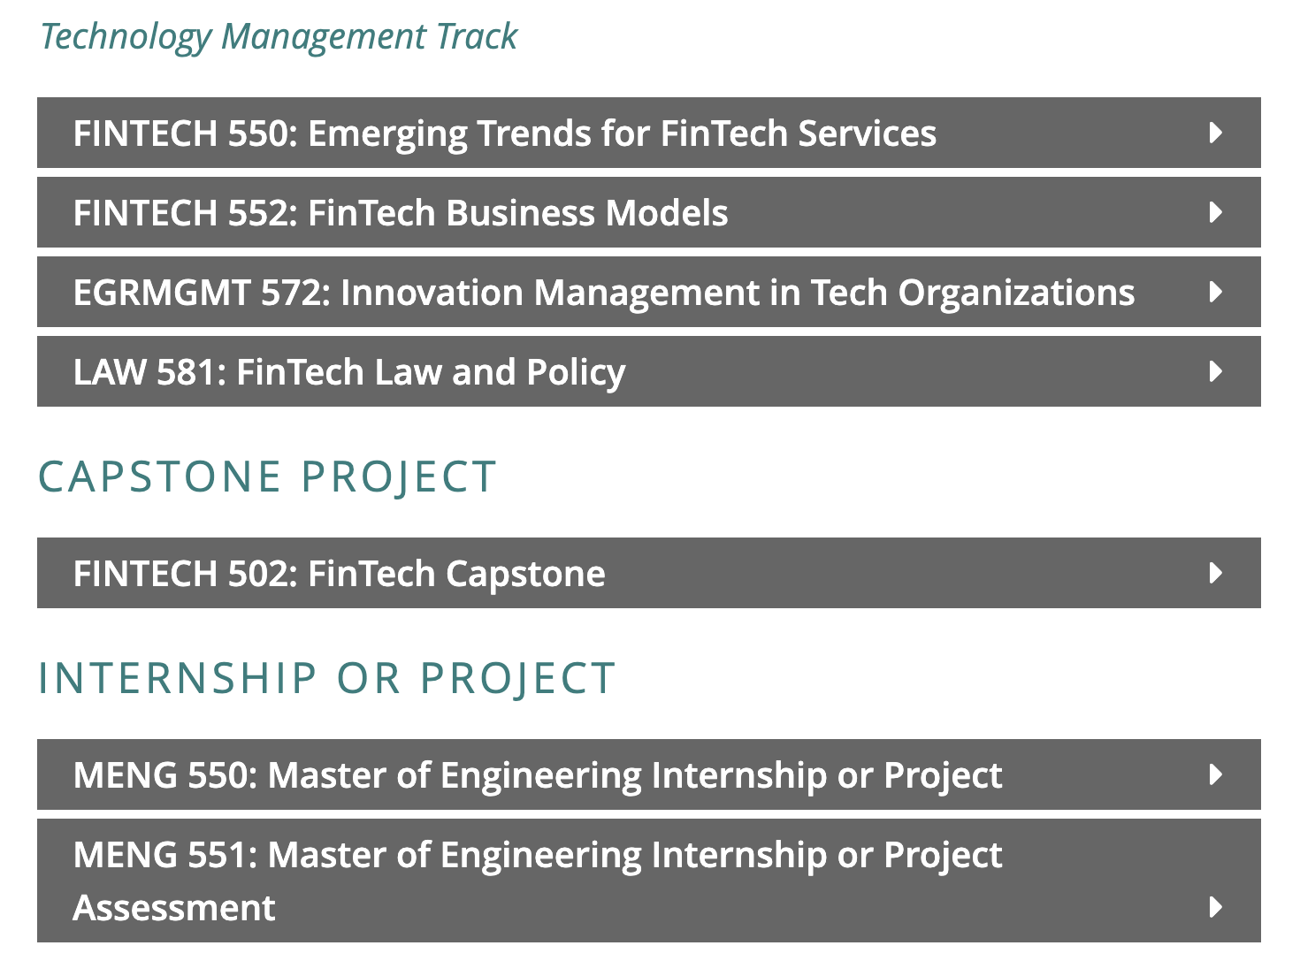Click arrow icon on MENG 550 row

[x=1216, y=774]
